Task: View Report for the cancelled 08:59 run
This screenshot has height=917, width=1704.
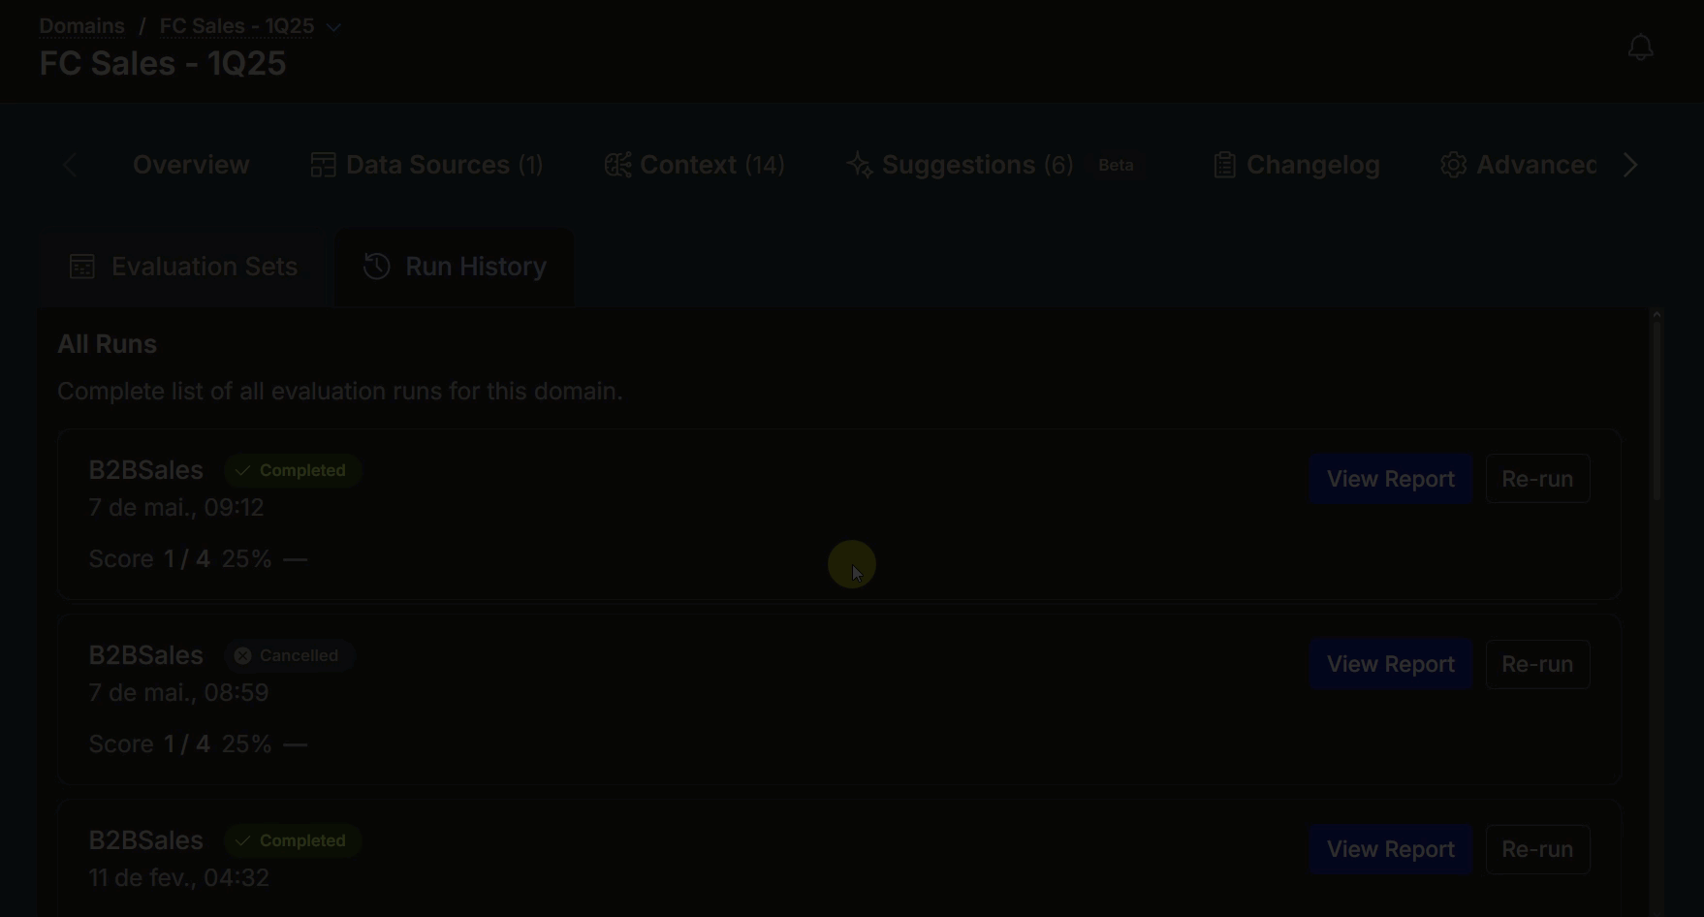Action: 1390,664
